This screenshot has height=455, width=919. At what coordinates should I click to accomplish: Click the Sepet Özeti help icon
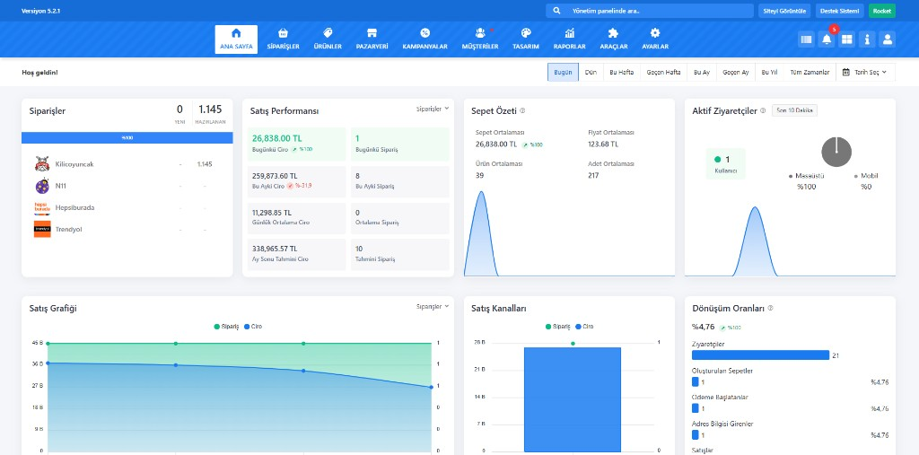[522, 110]
